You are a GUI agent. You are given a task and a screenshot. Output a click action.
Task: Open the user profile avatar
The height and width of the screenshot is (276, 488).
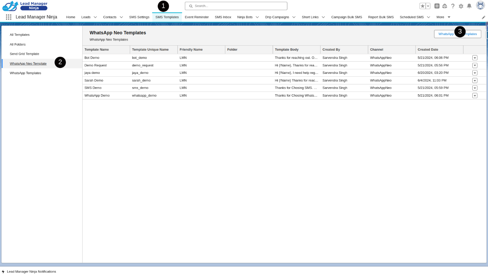click(x=480, y=5)
